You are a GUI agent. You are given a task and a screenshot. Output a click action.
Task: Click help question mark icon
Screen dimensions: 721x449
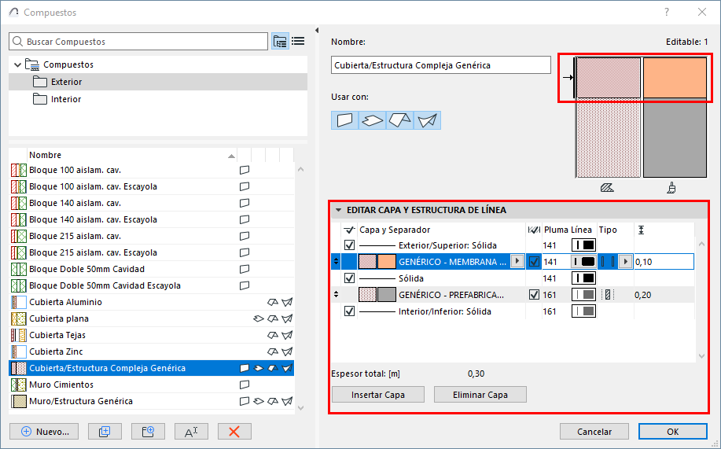click(667, 13)
